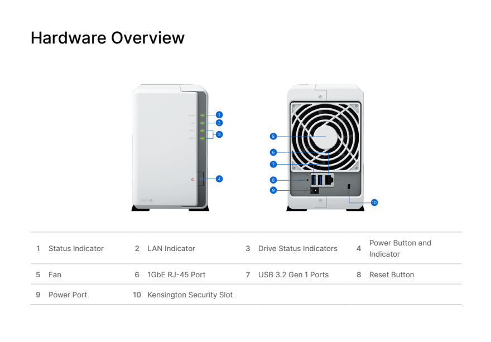Click the RJ-45 Ethernet port on rear
Image resolution: width=491 pixels, height=342 pixels.
(x=329, y=180)
